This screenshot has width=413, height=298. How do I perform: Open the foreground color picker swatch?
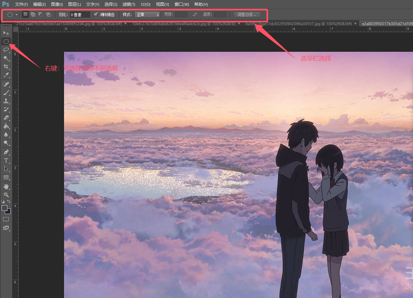(4, 208)
